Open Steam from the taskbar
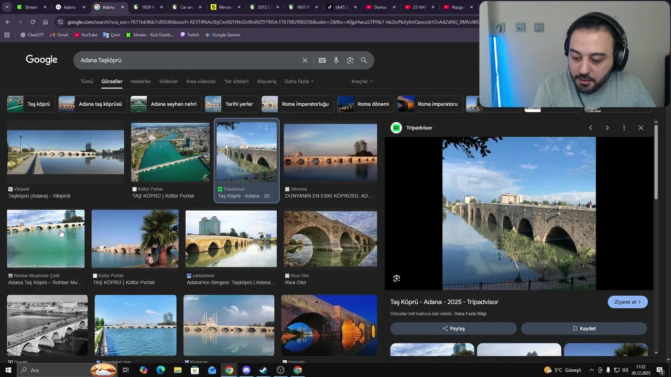 (x=264, y=370)
